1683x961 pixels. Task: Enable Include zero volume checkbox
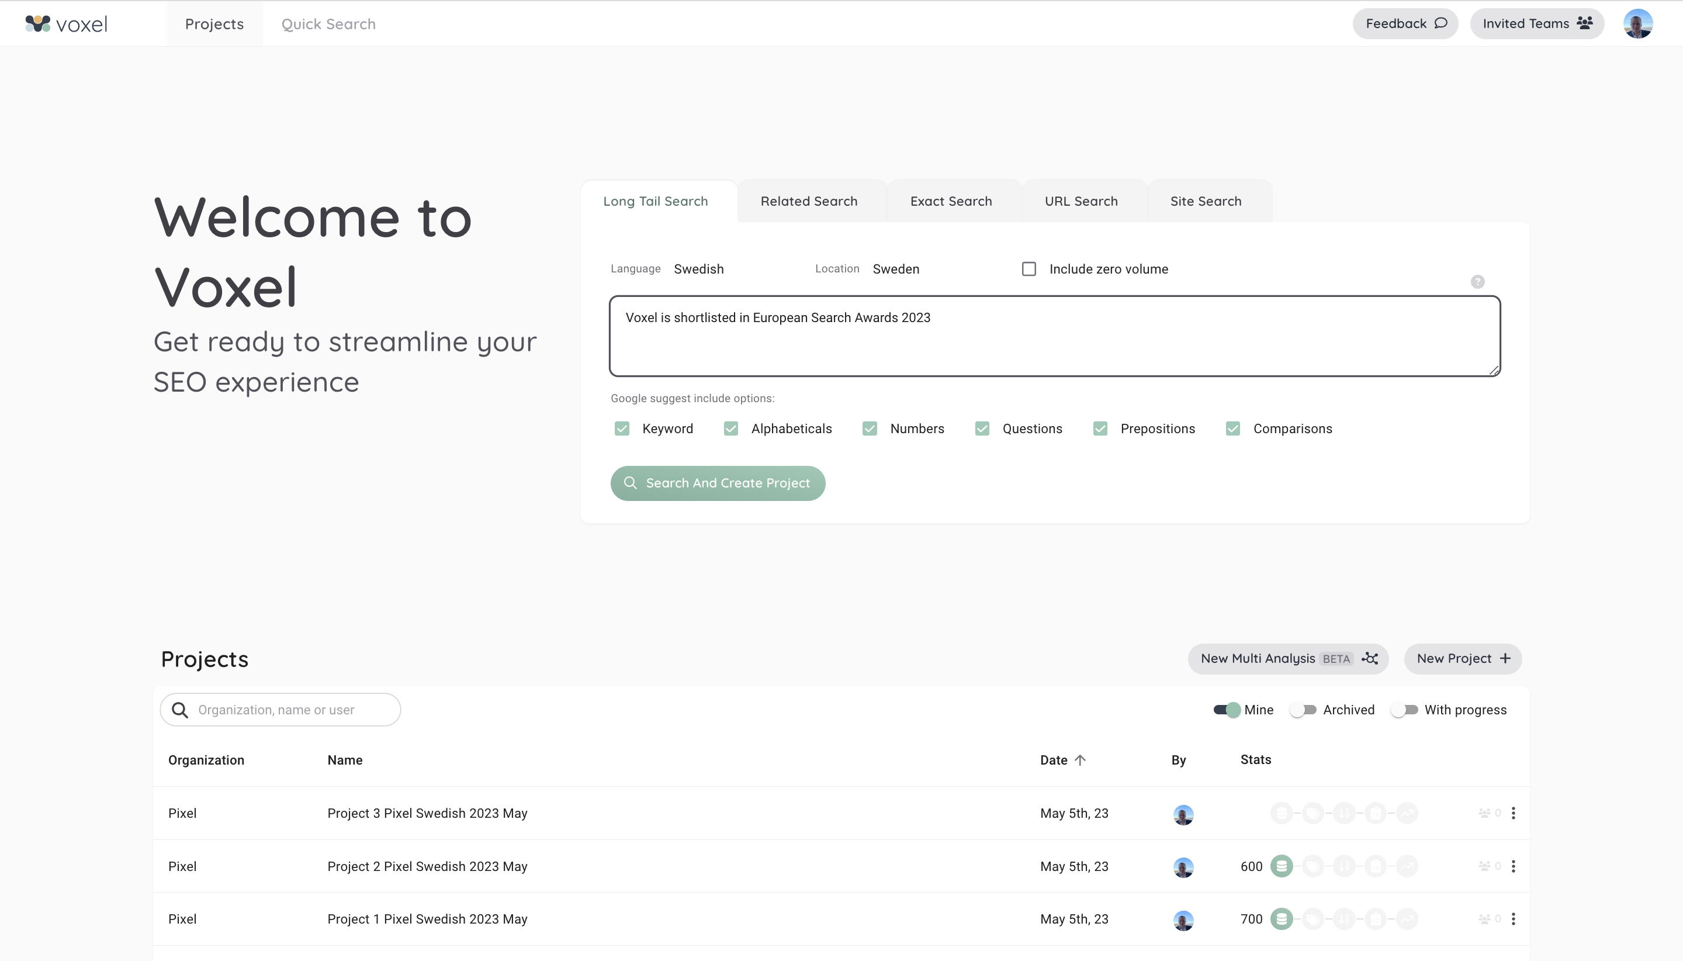1028,269
